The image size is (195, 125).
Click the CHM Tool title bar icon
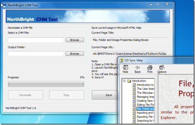[5, 5]
